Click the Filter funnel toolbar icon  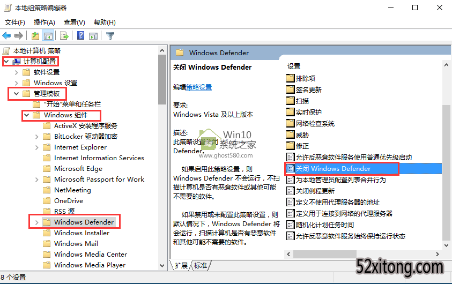point(110,36)
